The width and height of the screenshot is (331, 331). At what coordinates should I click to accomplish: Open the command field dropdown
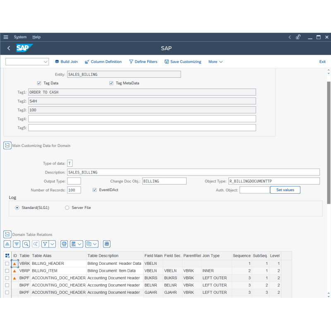[x=46, y=62]
